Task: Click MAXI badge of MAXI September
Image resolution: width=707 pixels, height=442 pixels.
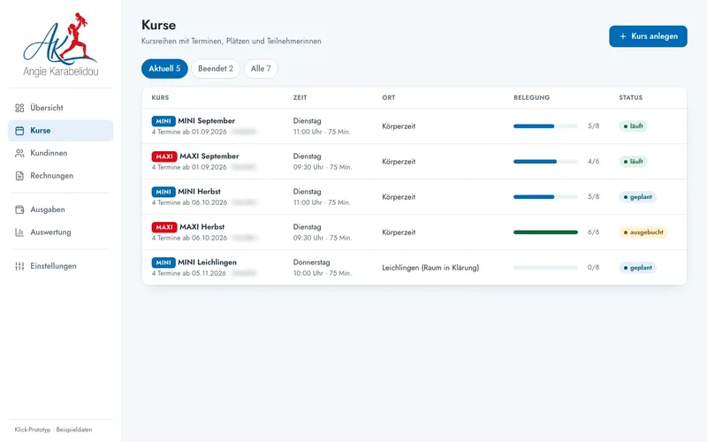Action: [x=164, y=156]
